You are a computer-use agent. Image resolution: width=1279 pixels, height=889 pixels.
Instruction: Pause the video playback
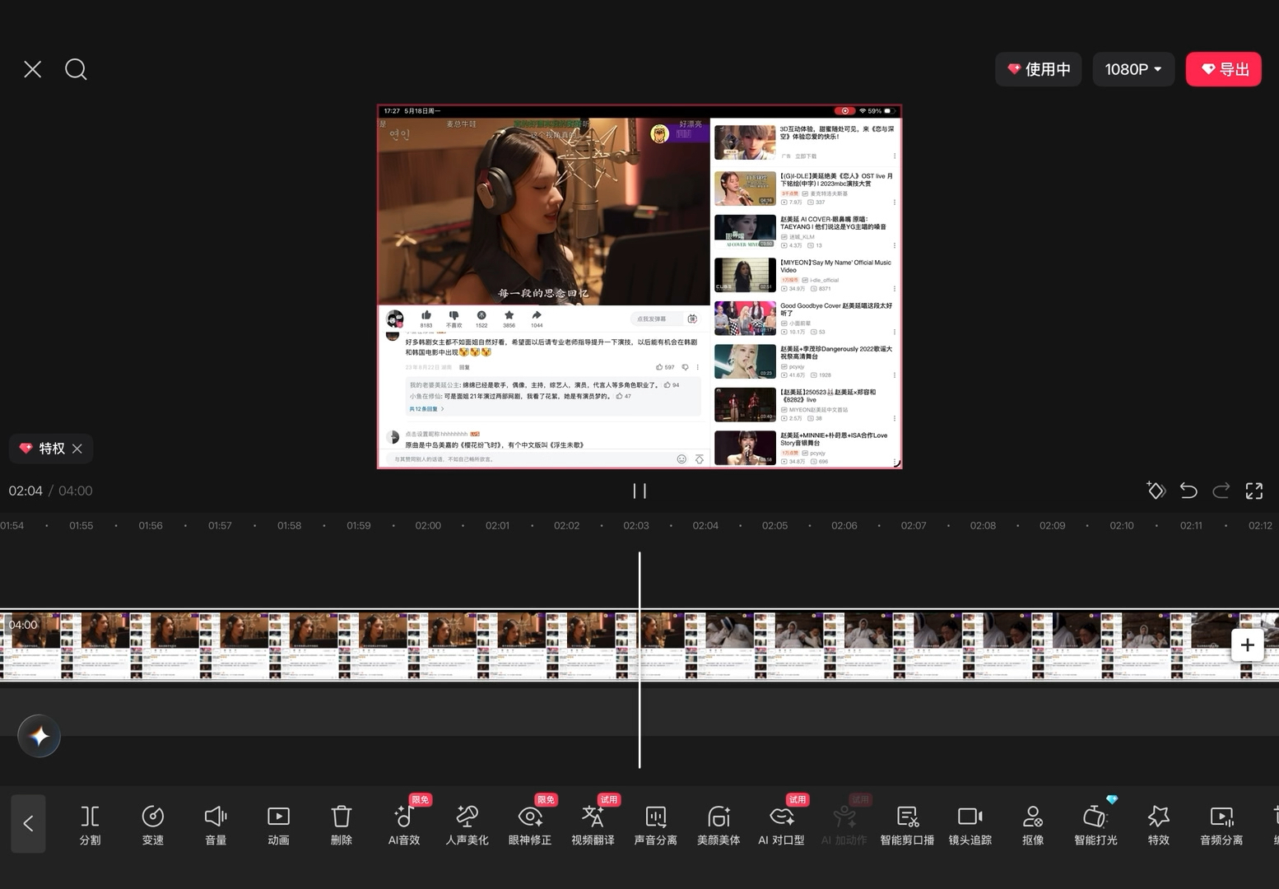[639, 491]
